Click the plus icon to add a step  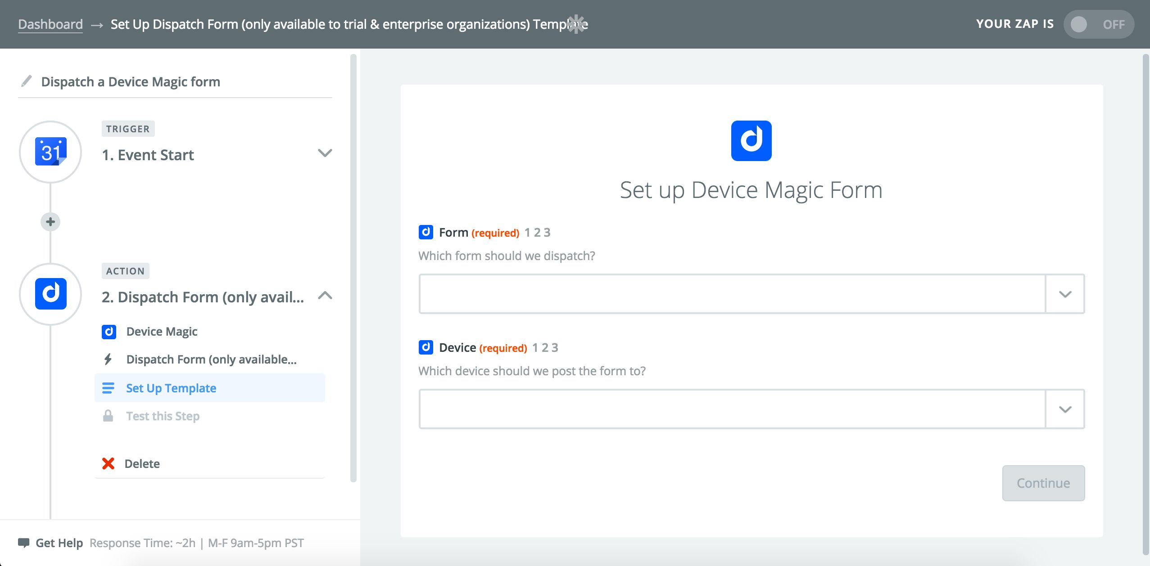coord(50,222)
